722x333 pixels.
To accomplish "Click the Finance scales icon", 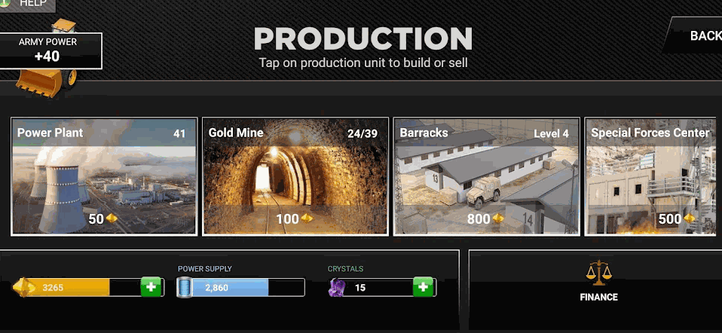I will [598, 273].
